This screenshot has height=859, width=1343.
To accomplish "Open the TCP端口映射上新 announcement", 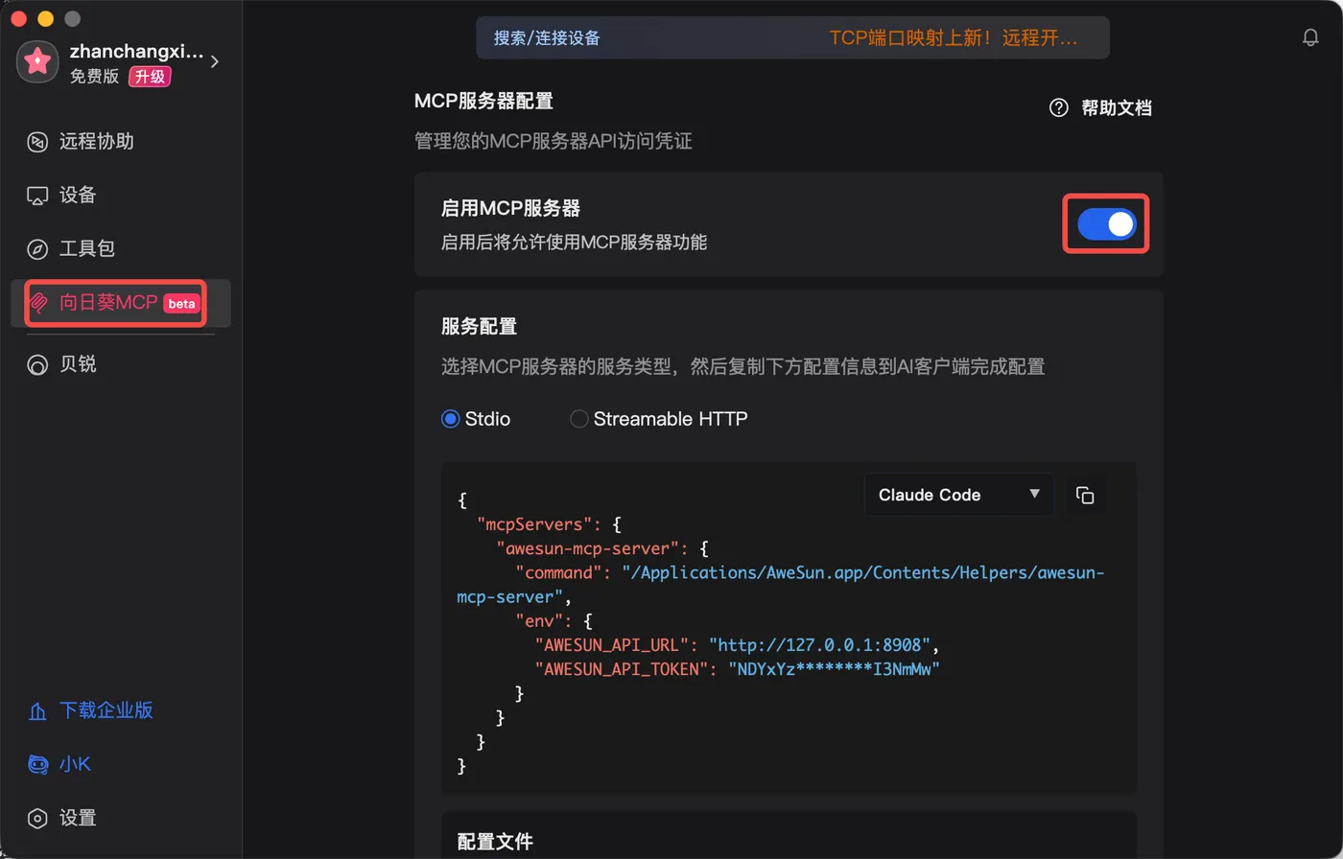I will pos(954,38).
